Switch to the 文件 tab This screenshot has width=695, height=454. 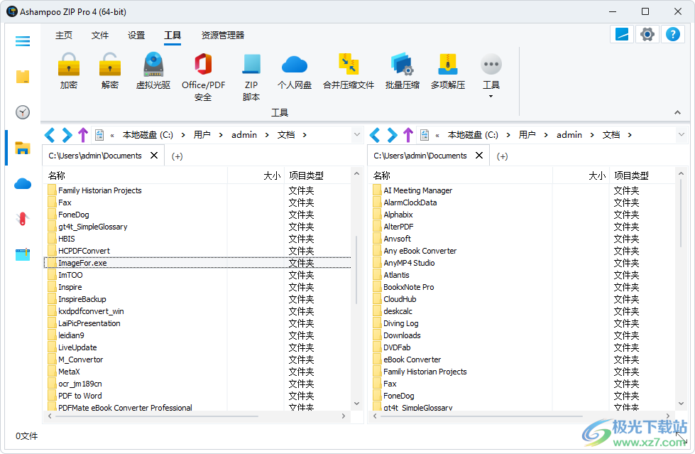click(100, 35)
